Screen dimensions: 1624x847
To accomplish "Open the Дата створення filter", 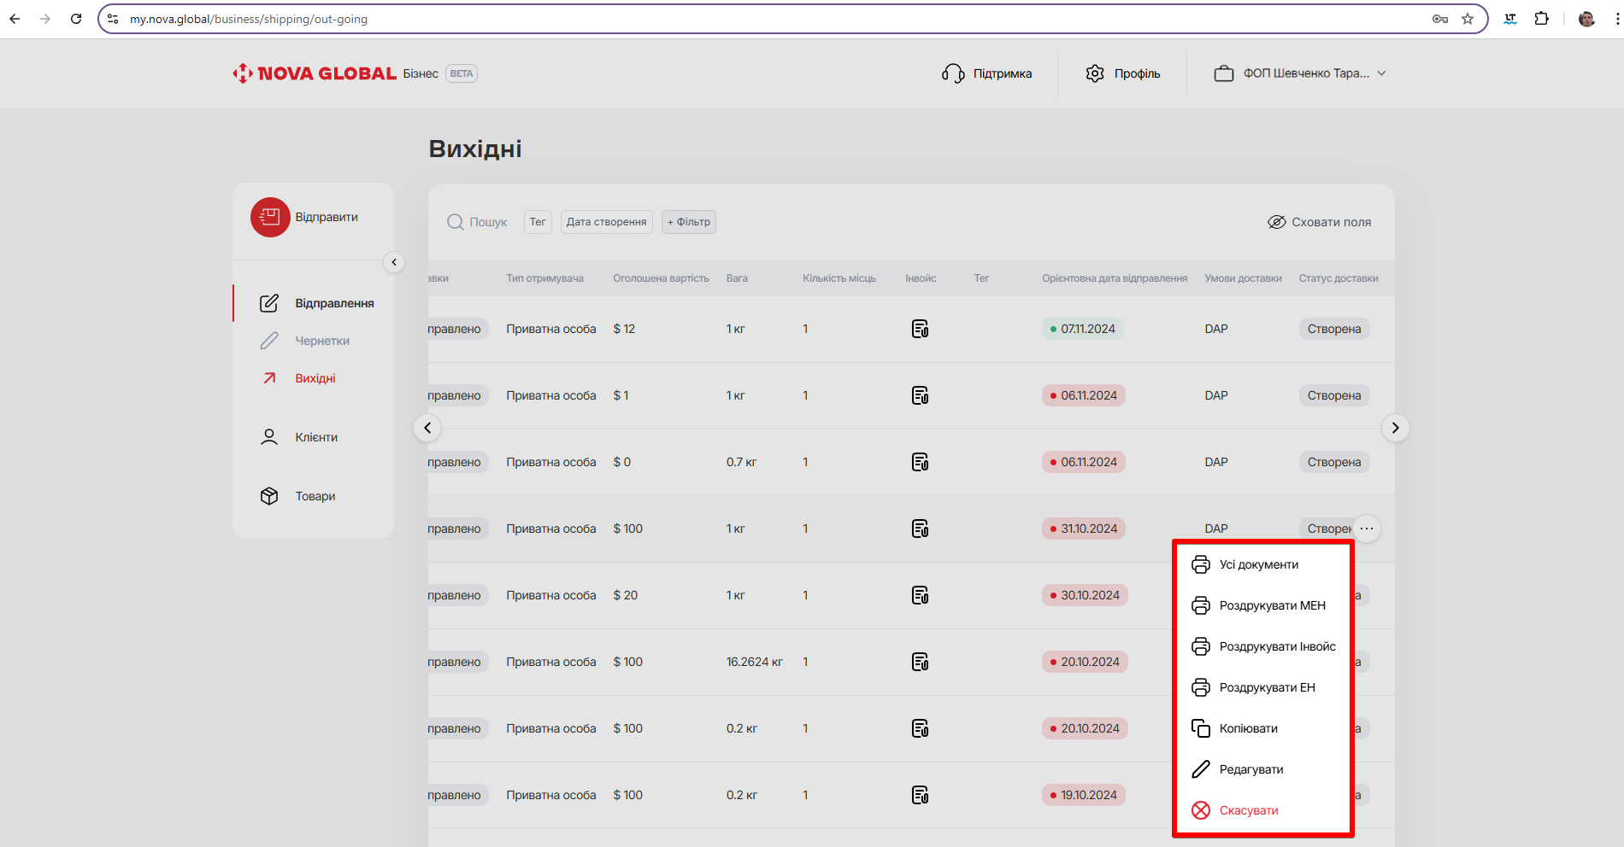I will tap(606, 222).
